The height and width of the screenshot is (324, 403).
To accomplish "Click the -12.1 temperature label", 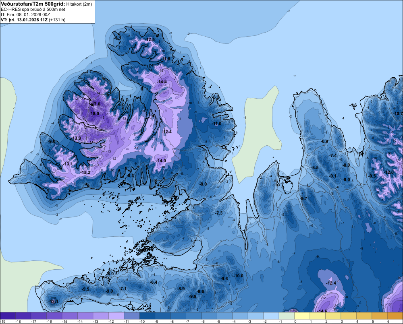I will tap(53, 302).
